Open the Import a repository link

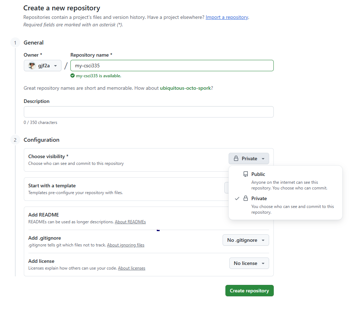pyautogui.click(x=227, y=17)
